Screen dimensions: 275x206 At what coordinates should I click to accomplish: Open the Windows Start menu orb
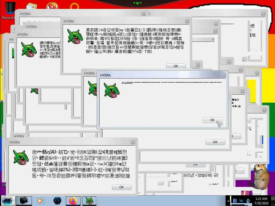point(7,201)
